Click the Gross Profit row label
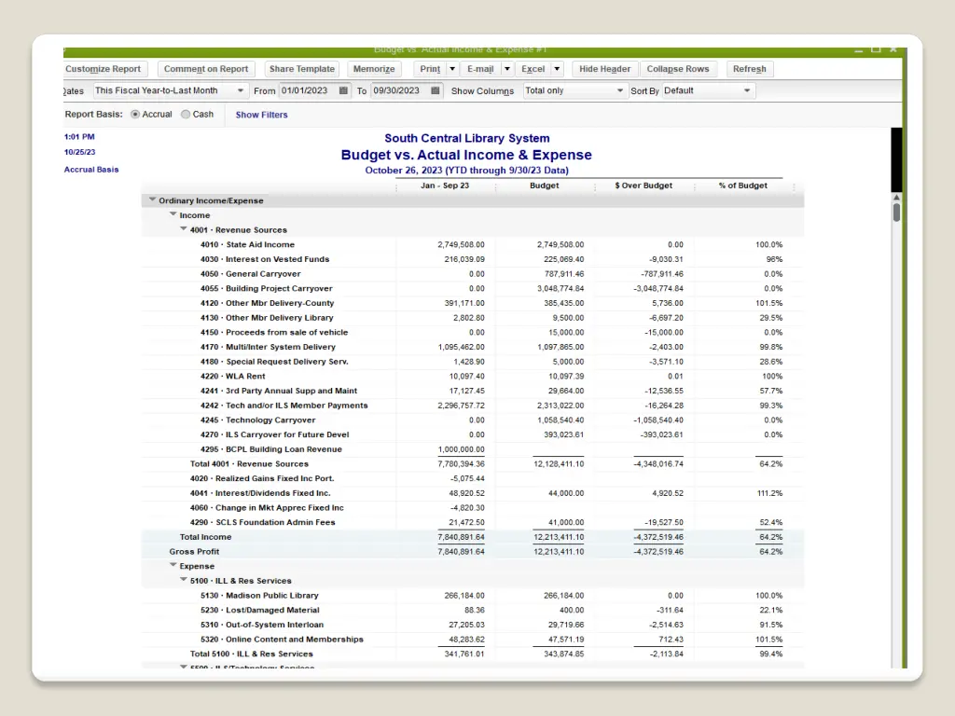Screen dimensions: 955x716 (x=194, y=552)
